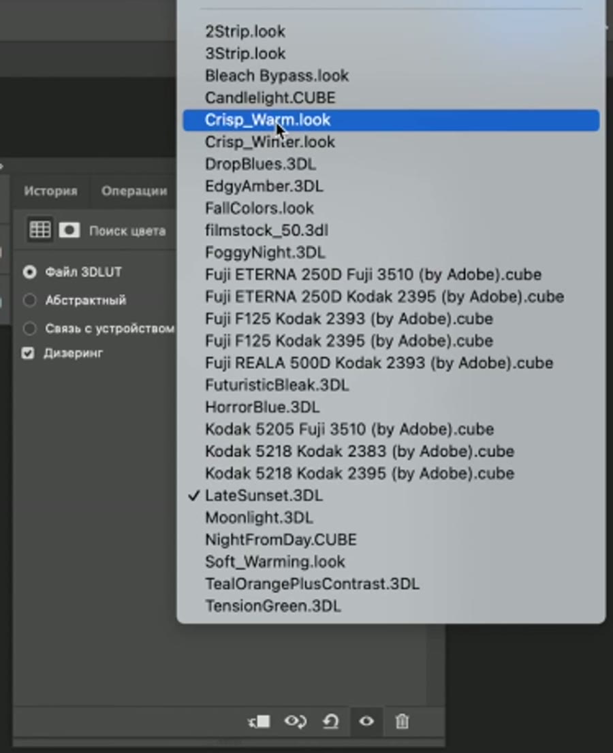This screenshot has height=753, width=613.
Task: Select the Файл 3DLUT radio button
Action: pos(30,272)
